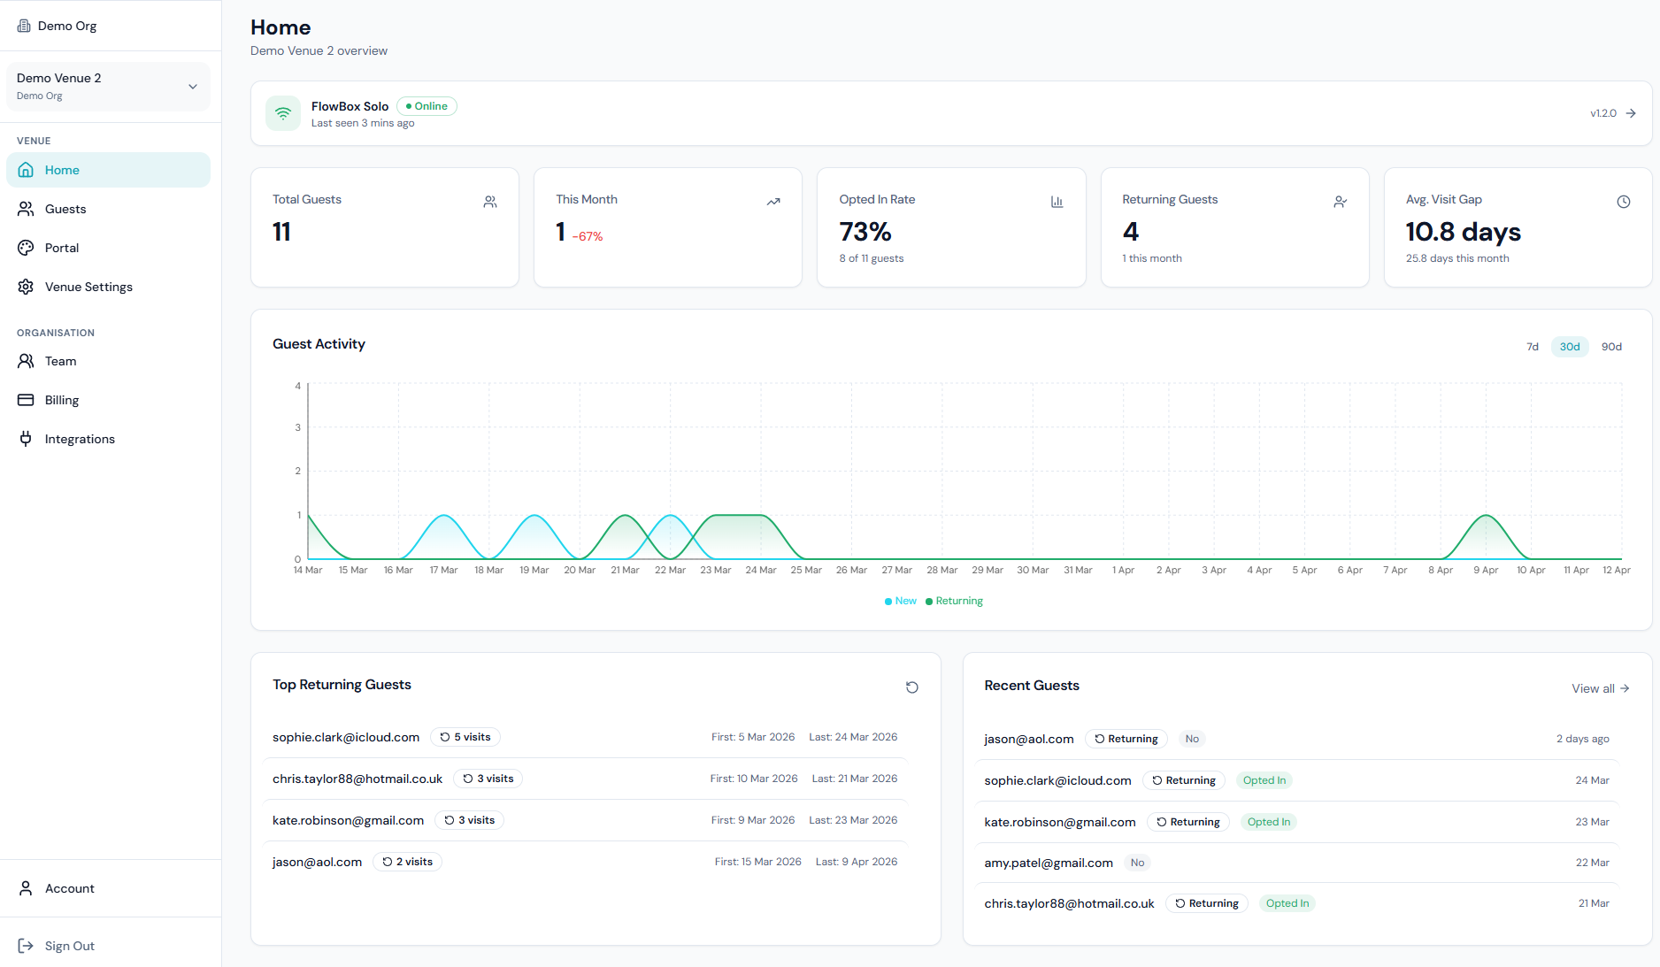Click the Portal palette icon

click(26, 248)
